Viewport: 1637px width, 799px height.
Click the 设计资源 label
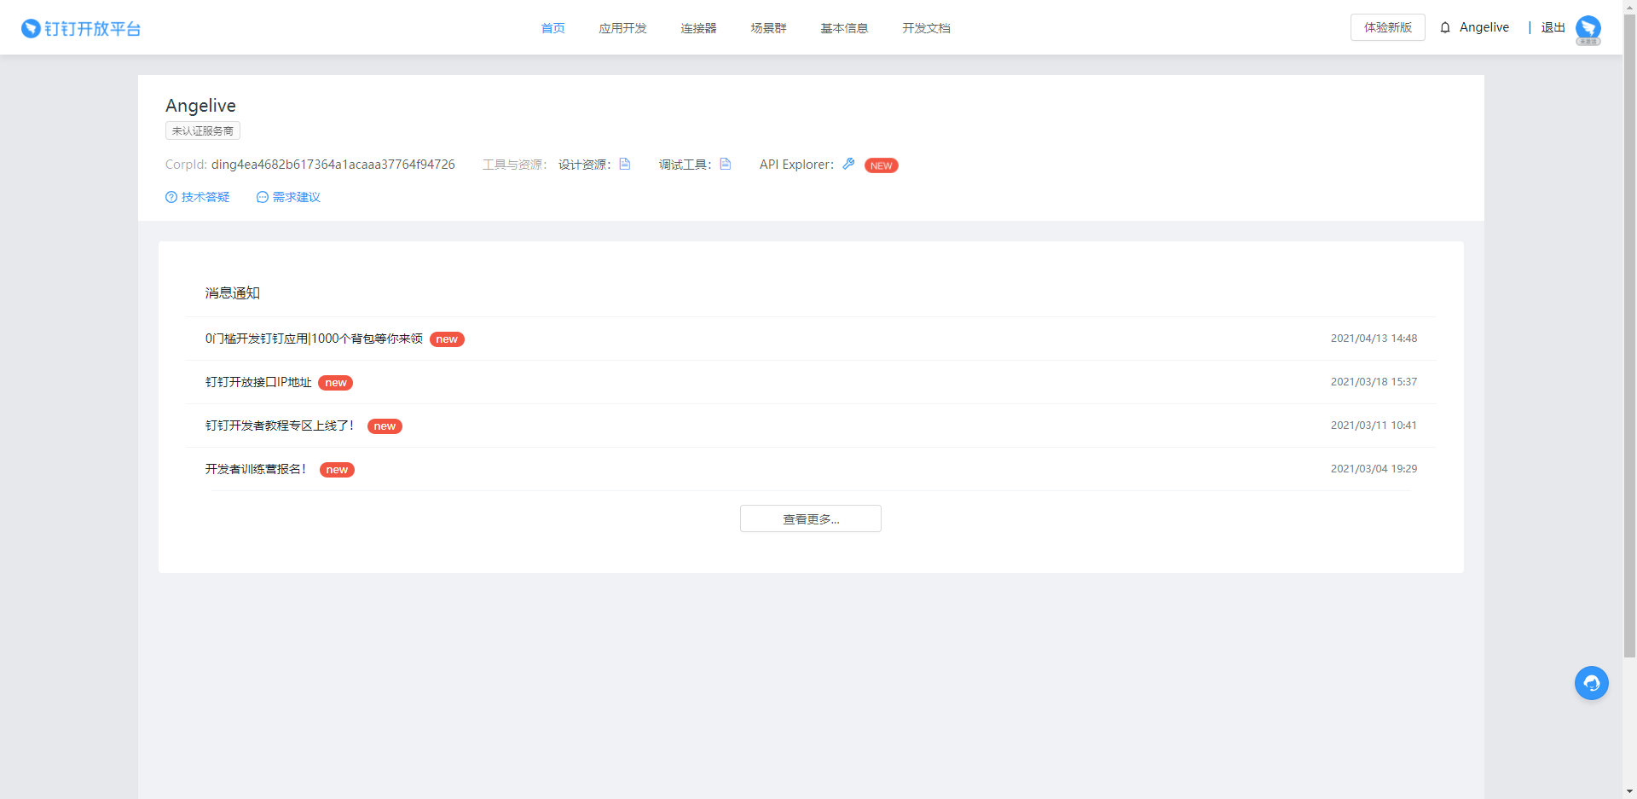(x=585, y=165)
